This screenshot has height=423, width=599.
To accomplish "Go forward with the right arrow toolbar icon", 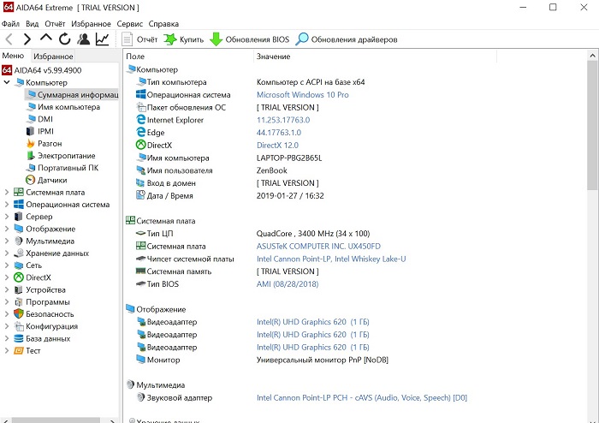I will pos(27,39).
